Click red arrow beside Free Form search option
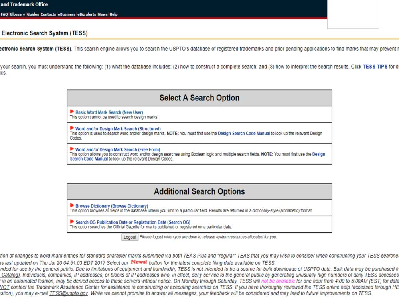Viewport: 399px width, 299px height. [x=72, y=149]
